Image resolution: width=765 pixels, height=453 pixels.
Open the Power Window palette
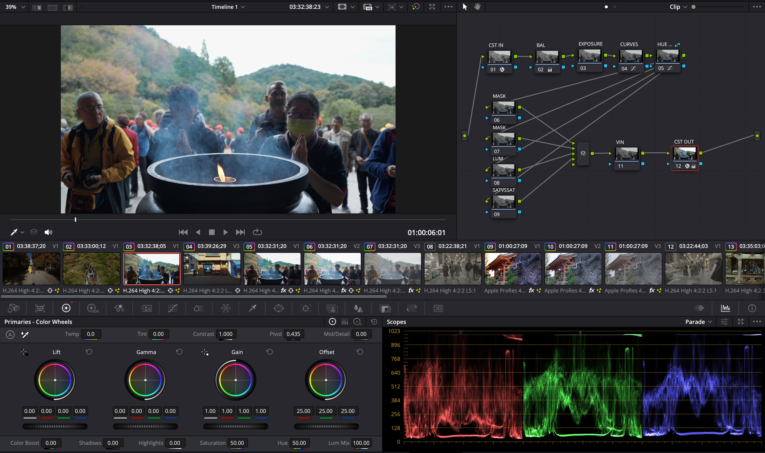pyautogui.click(x=278, y=308)
